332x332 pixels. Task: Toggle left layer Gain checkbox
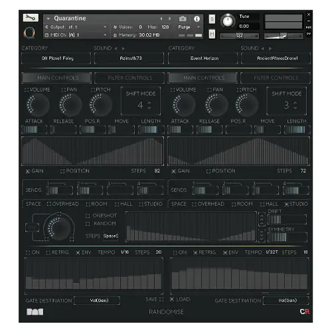28,171
